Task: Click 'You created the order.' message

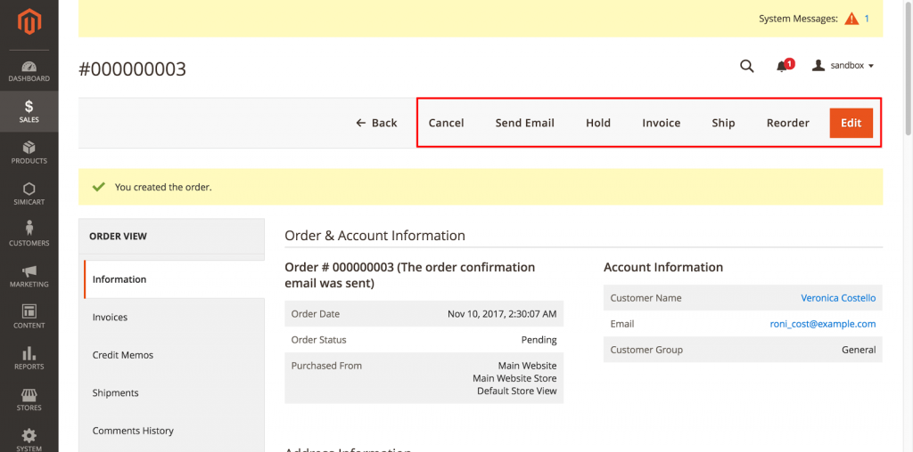Action: [163, 188]
